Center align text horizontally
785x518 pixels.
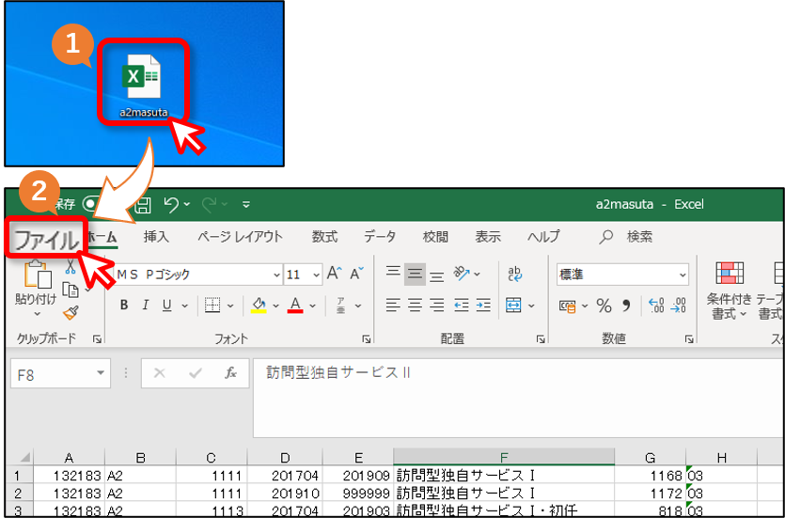click(415, 305)
